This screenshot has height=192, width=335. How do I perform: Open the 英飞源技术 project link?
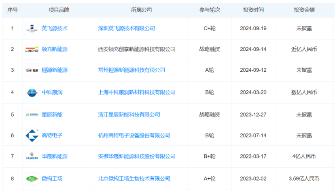pyautogui.click(x=55, y=29)
